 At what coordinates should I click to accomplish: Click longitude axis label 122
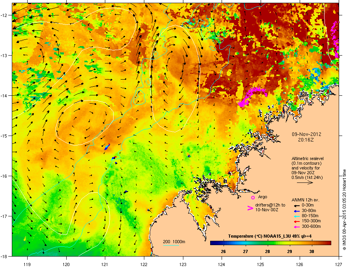pos(144,264)
